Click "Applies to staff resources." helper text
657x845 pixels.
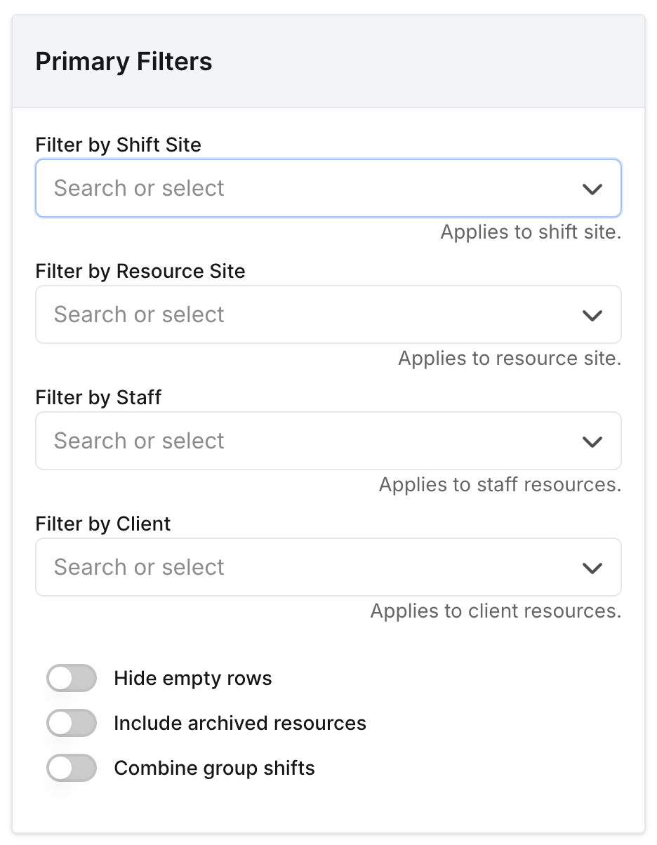click(500, 485)
